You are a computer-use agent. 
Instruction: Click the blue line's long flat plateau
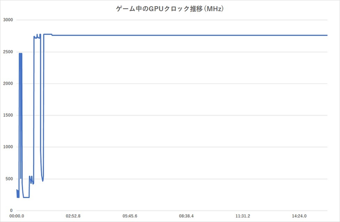(x=188, y=35)
